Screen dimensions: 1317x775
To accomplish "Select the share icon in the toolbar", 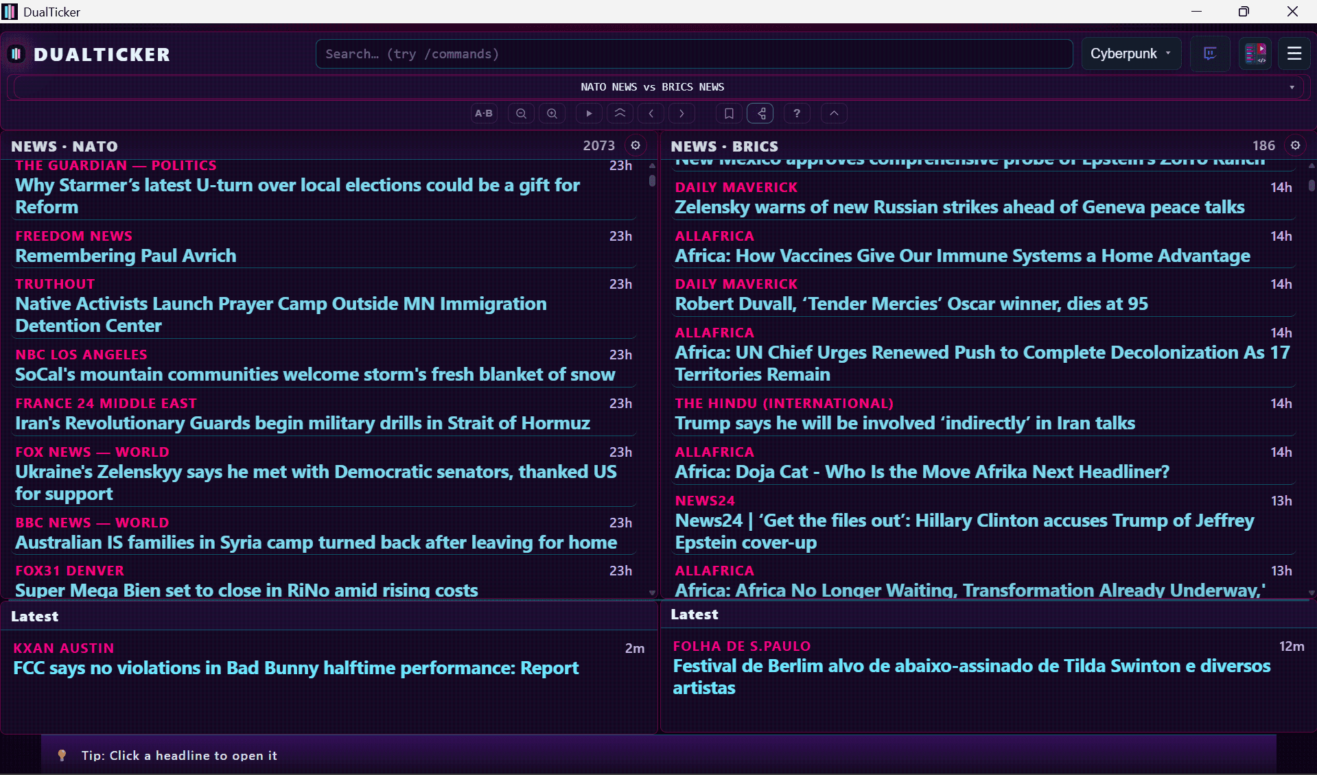I will point(760,113).
